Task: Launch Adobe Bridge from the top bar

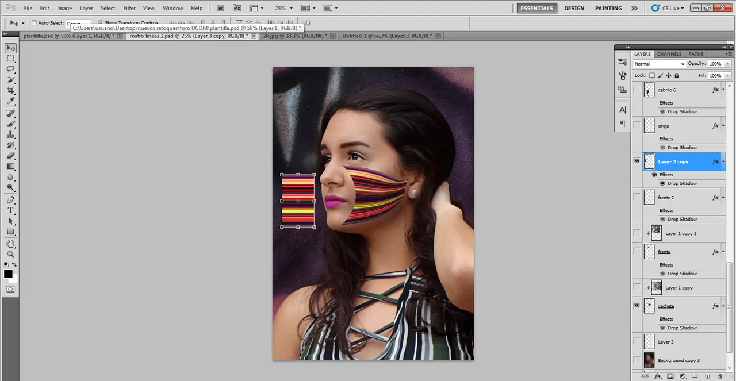Action: click(x=220, y=9)
